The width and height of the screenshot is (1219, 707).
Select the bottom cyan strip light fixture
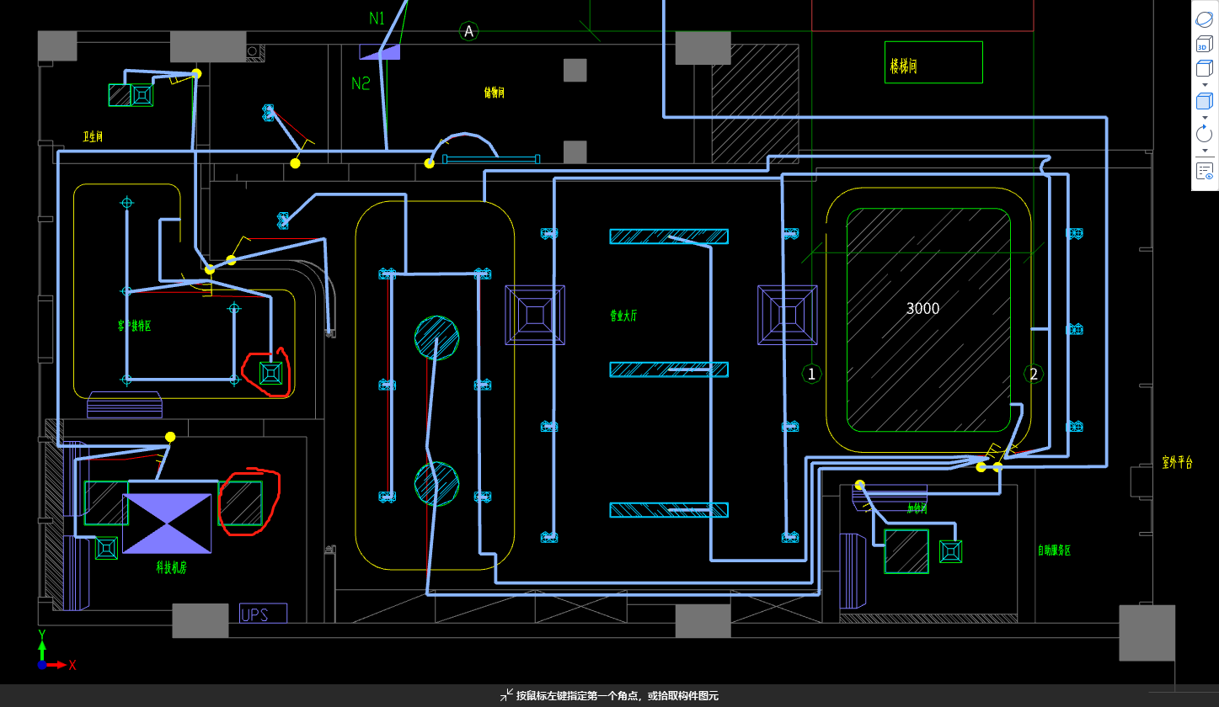(x=669, y=509)
